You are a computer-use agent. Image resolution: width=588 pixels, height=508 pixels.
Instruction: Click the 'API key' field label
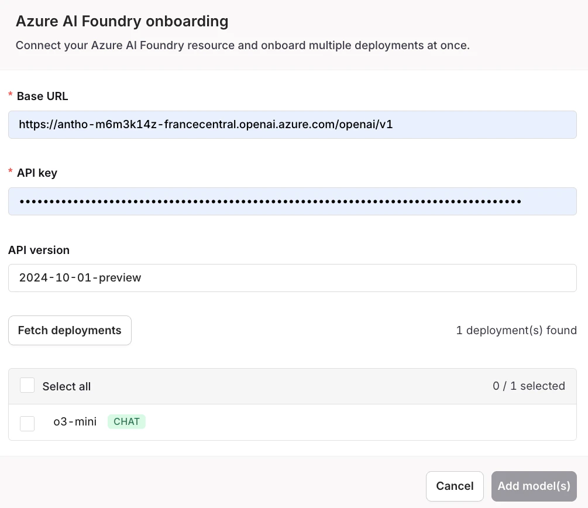pyautogui.click(x=37, y=173)
